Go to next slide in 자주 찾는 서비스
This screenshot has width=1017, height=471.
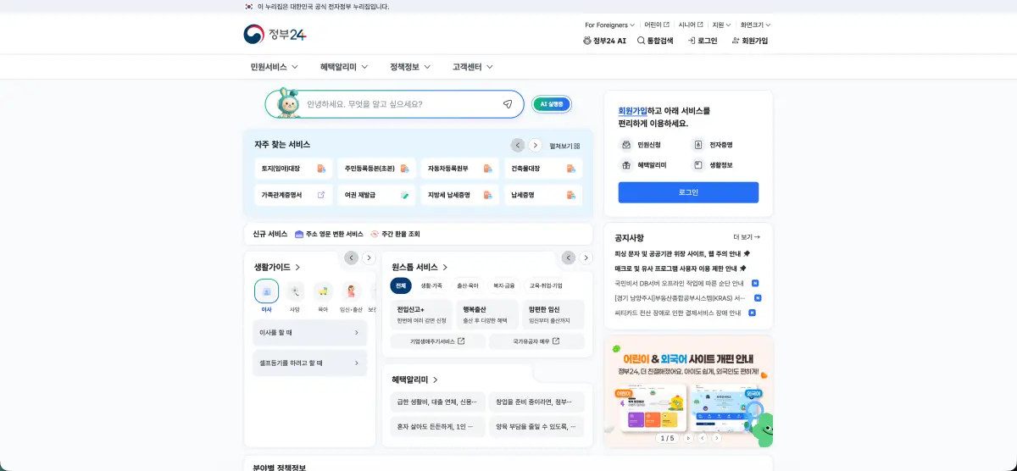tap(536, 145)
